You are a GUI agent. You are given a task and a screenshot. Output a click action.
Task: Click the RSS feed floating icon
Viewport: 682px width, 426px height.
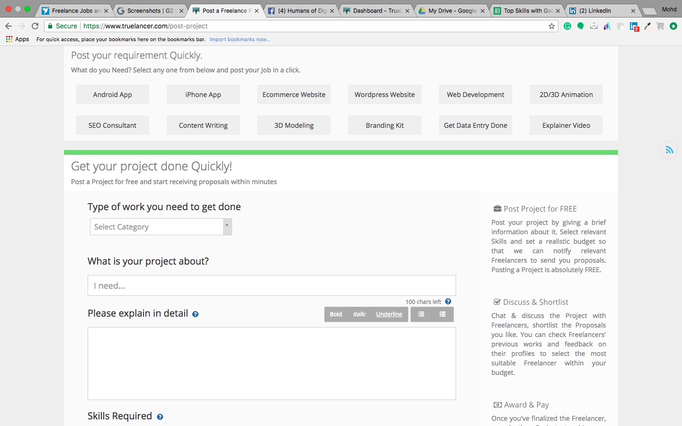click(x=669, y=150)
